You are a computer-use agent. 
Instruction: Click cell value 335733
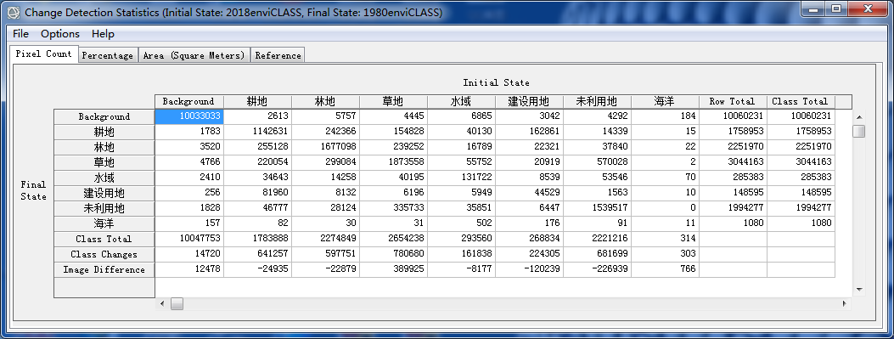click(393, 208)
